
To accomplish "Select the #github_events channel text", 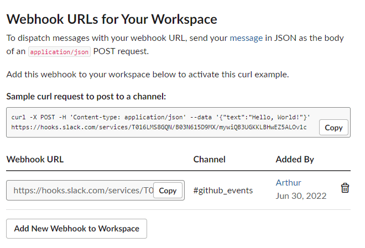I will click(x=223, y=191).
